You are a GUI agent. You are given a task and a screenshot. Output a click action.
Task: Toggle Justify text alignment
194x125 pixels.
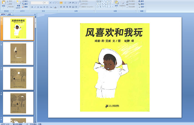point(70,7)
